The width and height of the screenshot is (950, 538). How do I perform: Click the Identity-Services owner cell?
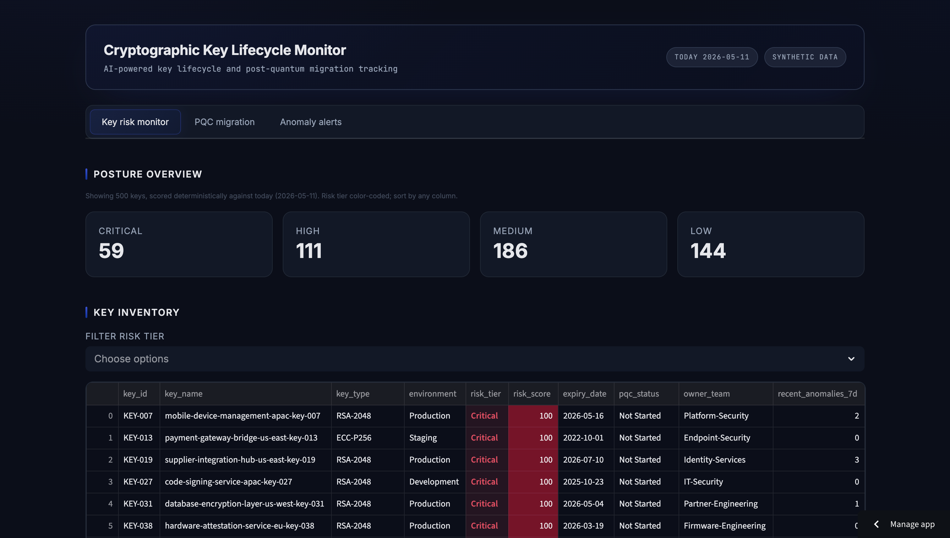coord(726,460)
